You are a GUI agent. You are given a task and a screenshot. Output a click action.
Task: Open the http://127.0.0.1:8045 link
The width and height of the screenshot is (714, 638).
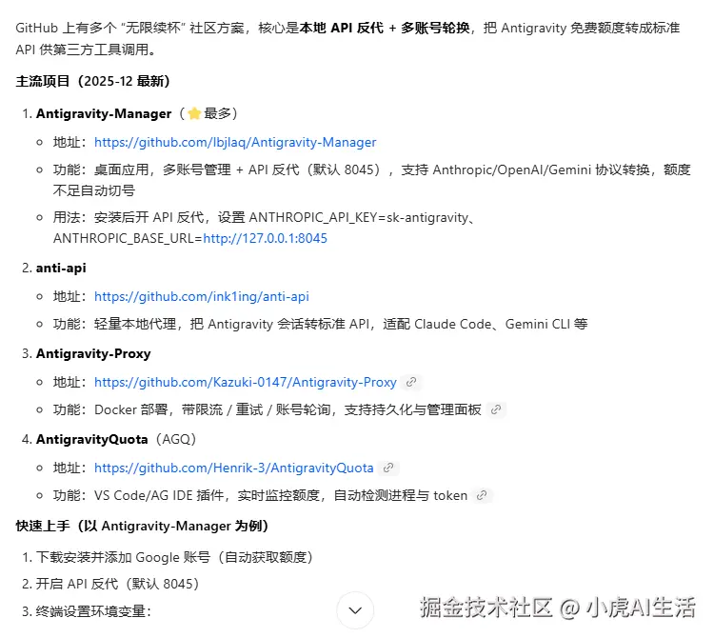(x=265, y=238)
